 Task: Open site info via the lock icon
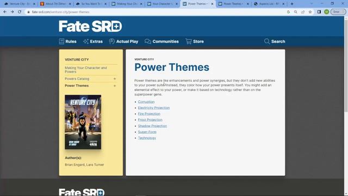tap(28, 12)
